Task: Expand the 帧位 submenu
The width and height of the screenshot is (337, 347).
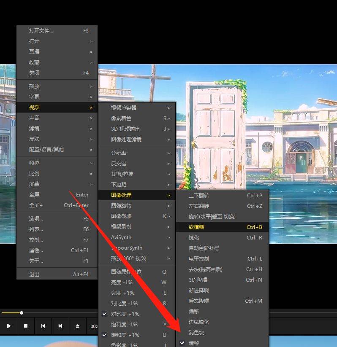Action: 57,163
